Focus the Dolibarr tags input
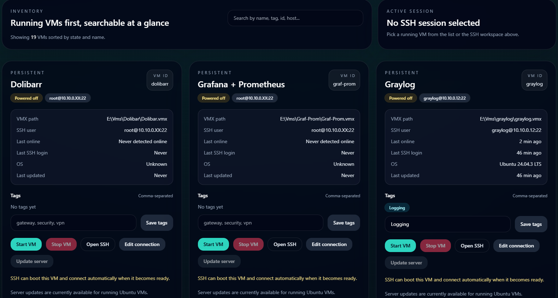Image resolution: width=558 pixels, height=298 pixels. 74,223
